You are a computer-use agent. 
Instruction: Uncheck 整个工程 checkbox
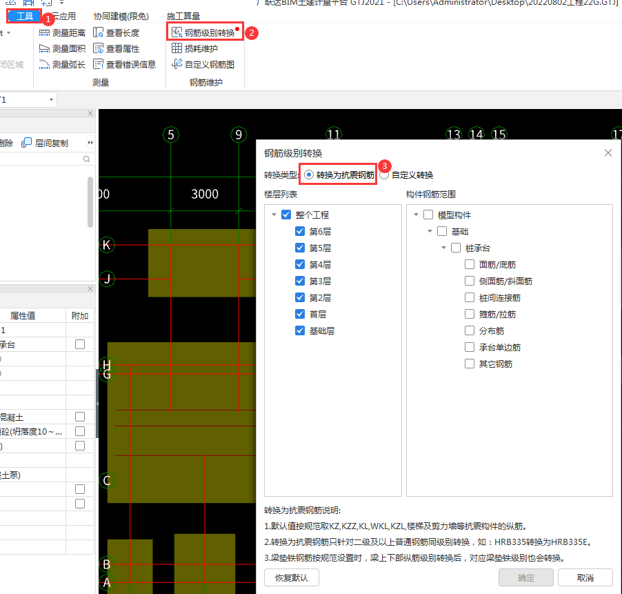click(286, 215)
